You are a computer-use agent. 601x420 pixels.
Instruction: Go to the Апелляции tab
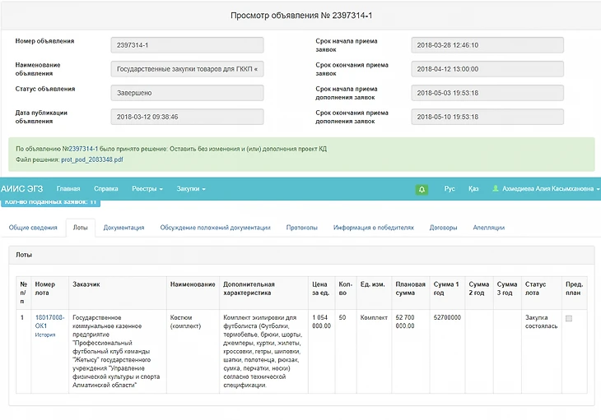tap(488, 228)
